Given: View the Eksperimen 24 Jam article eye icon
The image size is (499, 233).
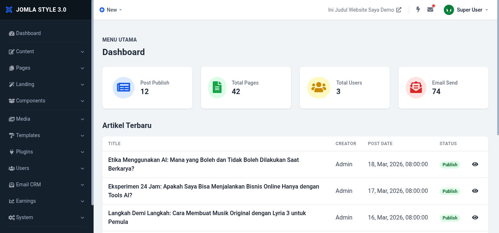Looking at the screenshot, I should click(x=475, y=191).
